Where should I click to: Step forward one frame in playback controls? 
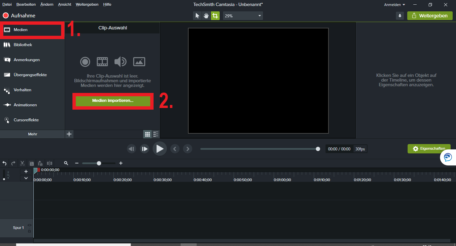144,149
